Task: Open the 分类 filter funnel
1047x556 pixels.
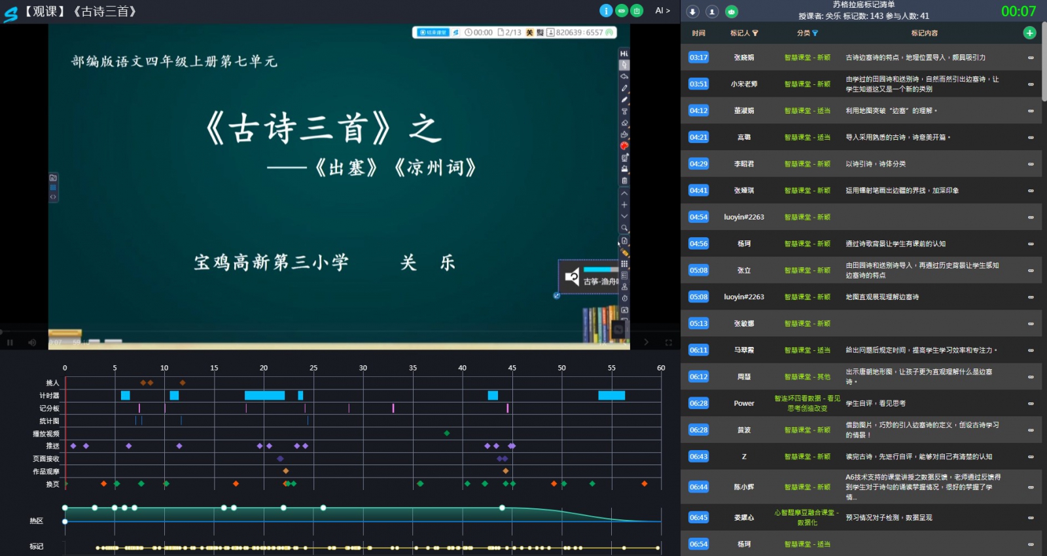Action: 815,33
